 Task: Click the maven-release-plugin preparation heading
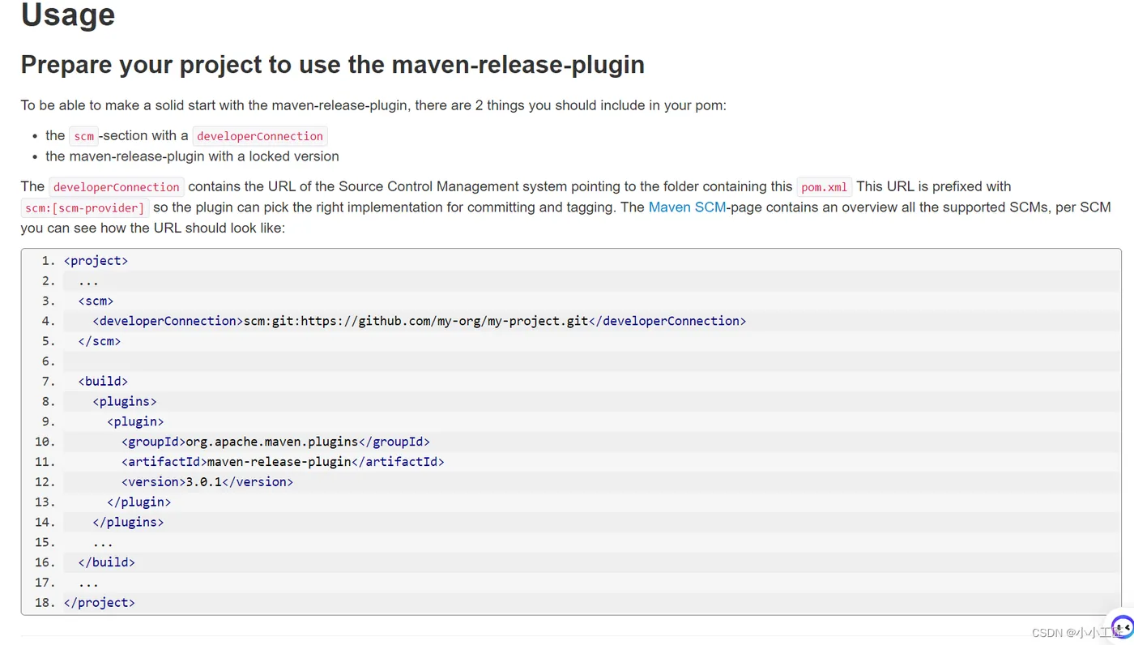(333, 65)
